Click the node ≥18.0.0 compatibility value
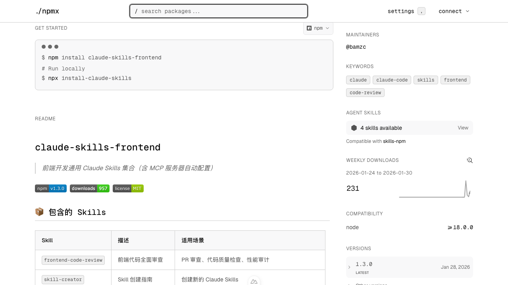 (460, 227)
